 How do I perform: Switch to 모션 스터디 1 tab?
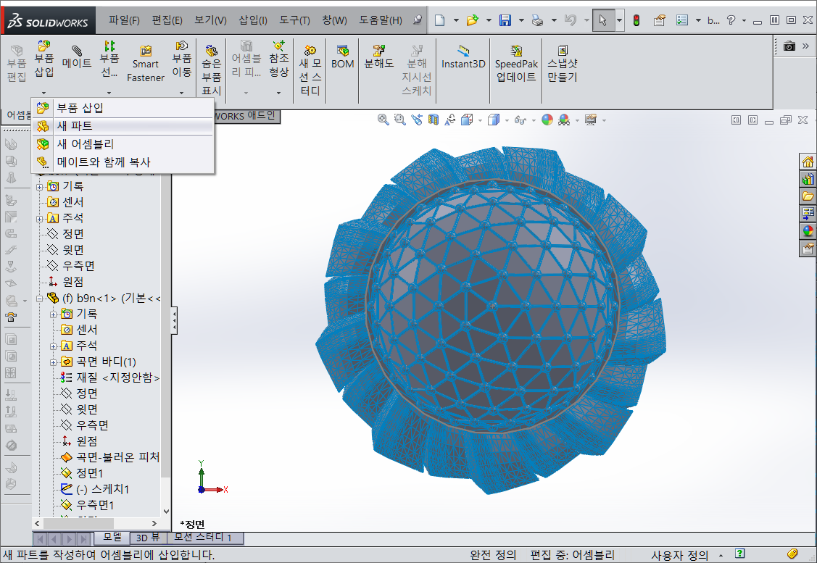click(x=203, y=537)
